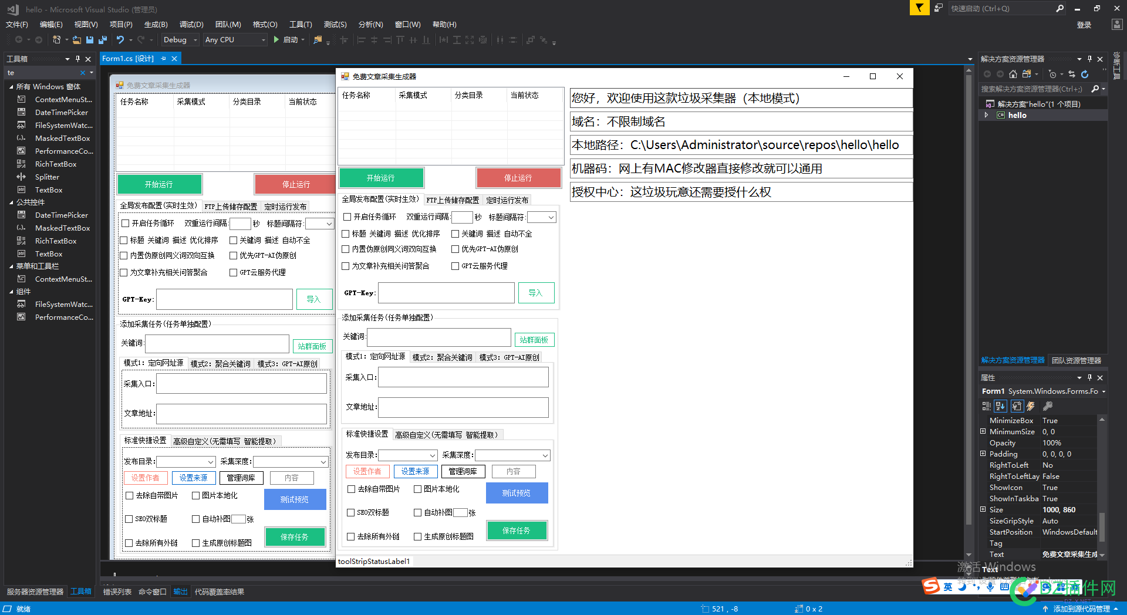1127x615 pixels.
Task: Switch to FTP上传储存配置 tab in running app
Action: point(453,200)
